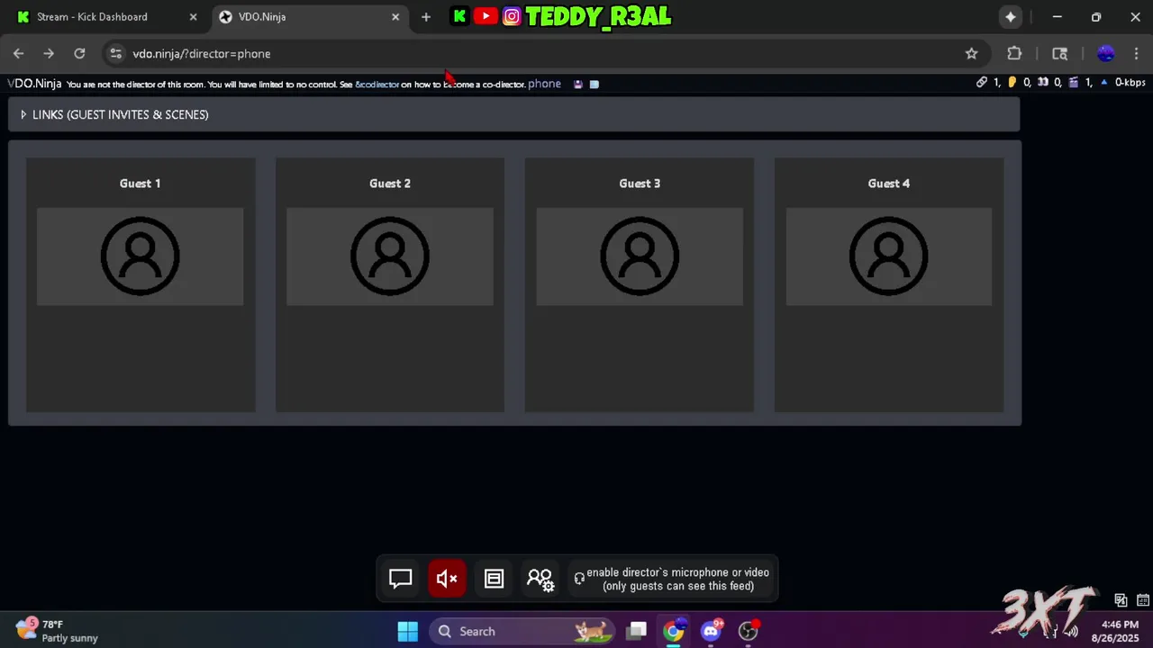Select the Guest 2 avatar placeholder
The image size is (1153, 648).
[390, 256]
